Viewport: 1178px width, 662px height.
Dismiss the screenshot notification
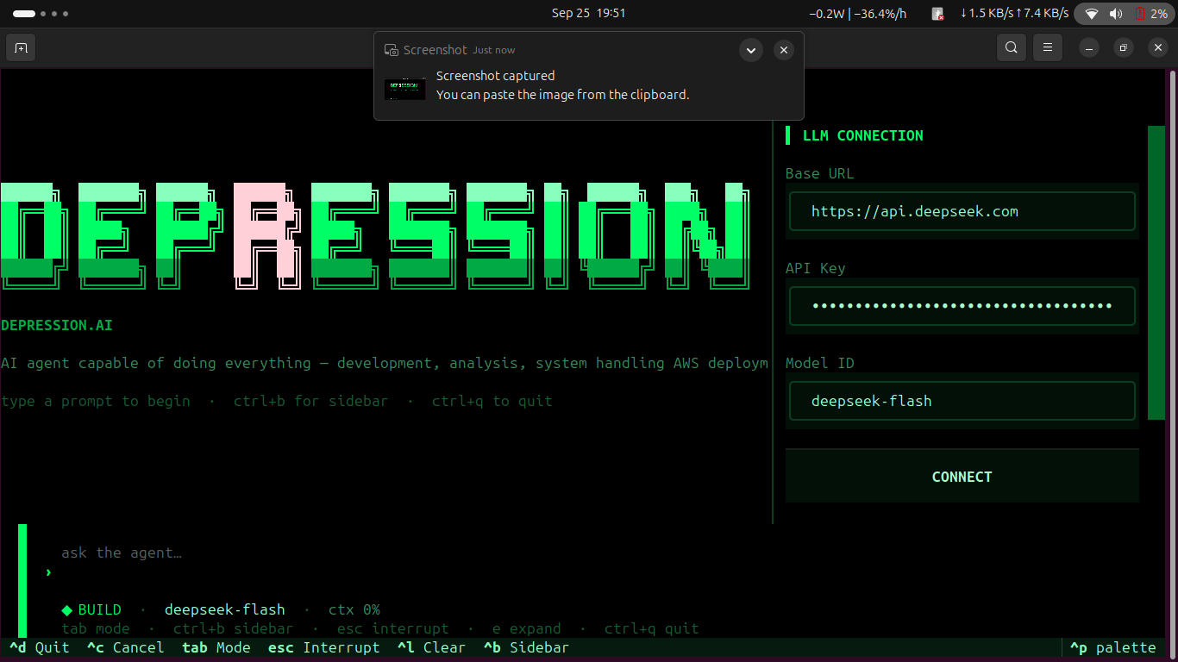[784, 50]
